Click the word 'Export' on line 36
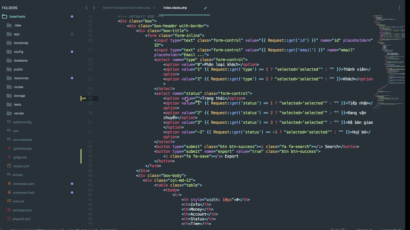This screenshot has height=230, width=410. pyautogui.click(x=232, y=156)
